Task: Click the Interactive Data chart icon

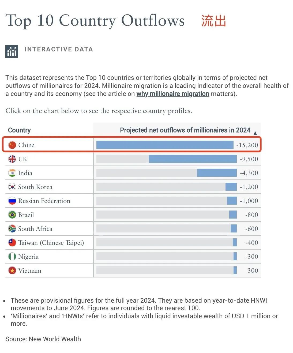Action: tap(12, 51)
